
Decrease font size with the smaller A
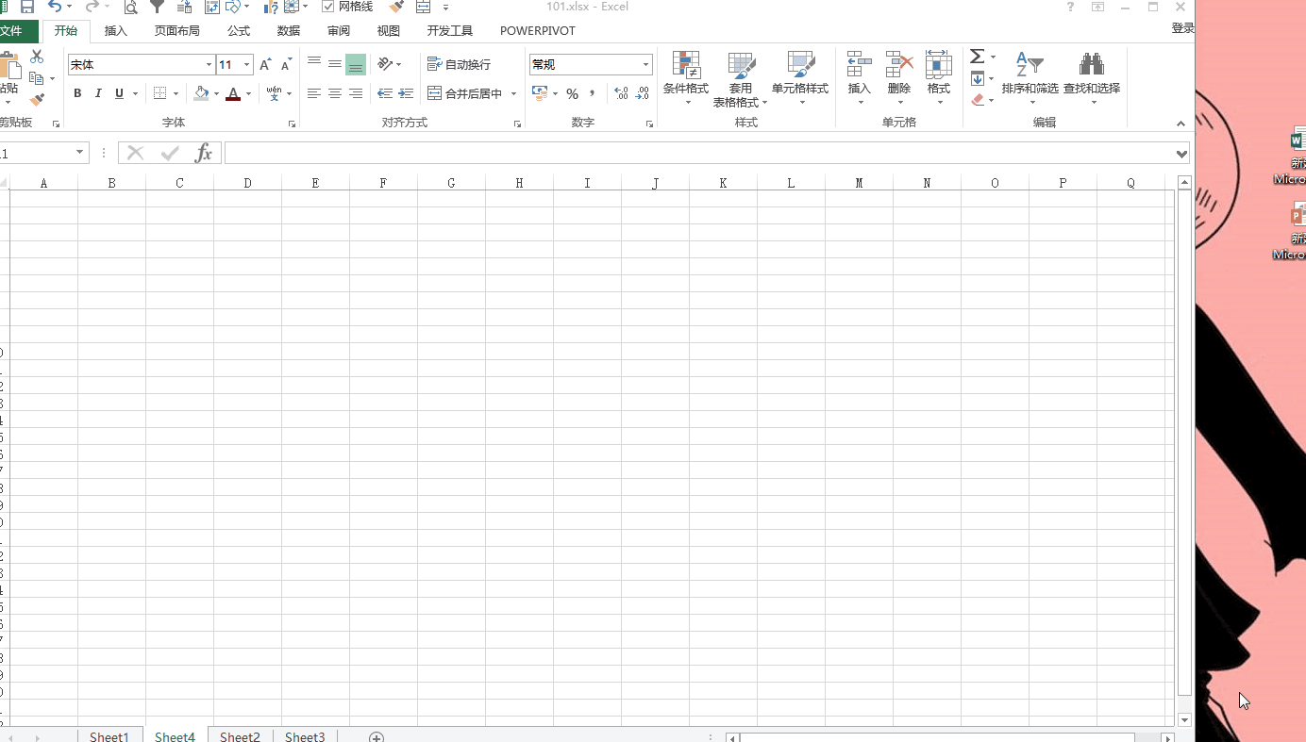[x=287, y=65]
